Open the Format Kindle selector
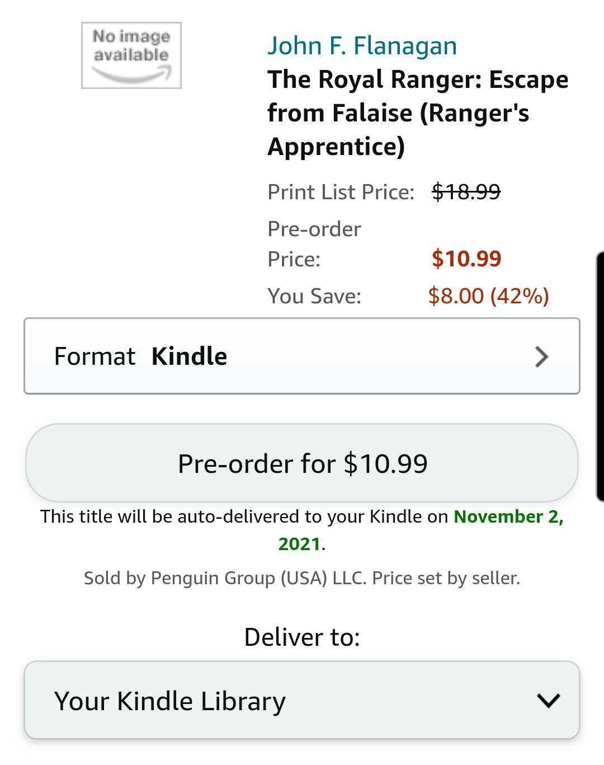604x765 pixels. point(302,356)
